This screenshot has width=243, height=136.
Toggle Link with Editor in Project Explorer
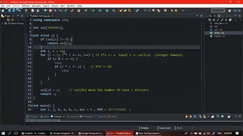(x=13, y=20)
